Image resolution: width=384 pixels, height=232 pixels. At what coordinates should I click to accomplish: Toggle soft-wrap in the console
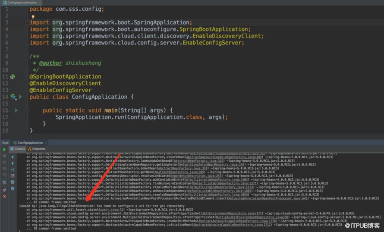click(x=13, y=169)
